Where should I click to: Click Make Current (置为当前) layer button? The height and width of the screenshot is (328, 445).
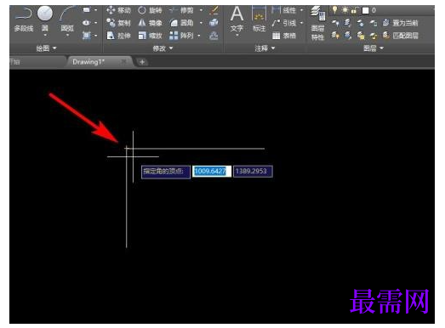click(401, 23)
